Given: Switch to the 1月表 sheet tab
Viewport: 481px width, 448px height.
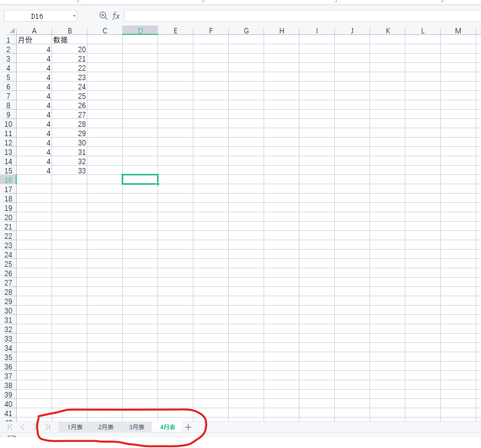Looking at the screenshot, I should click(75, 427).
